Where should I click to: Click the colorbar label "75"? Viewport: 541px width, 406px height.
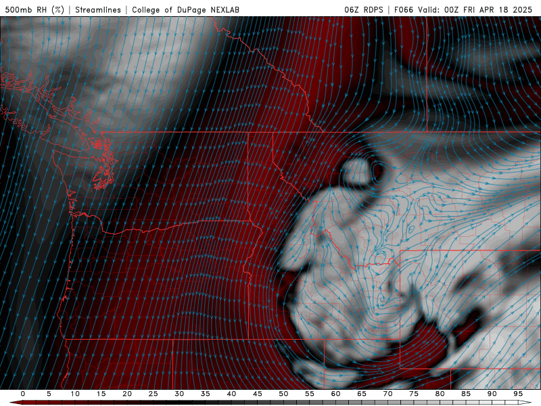click(x=414, y=394)
